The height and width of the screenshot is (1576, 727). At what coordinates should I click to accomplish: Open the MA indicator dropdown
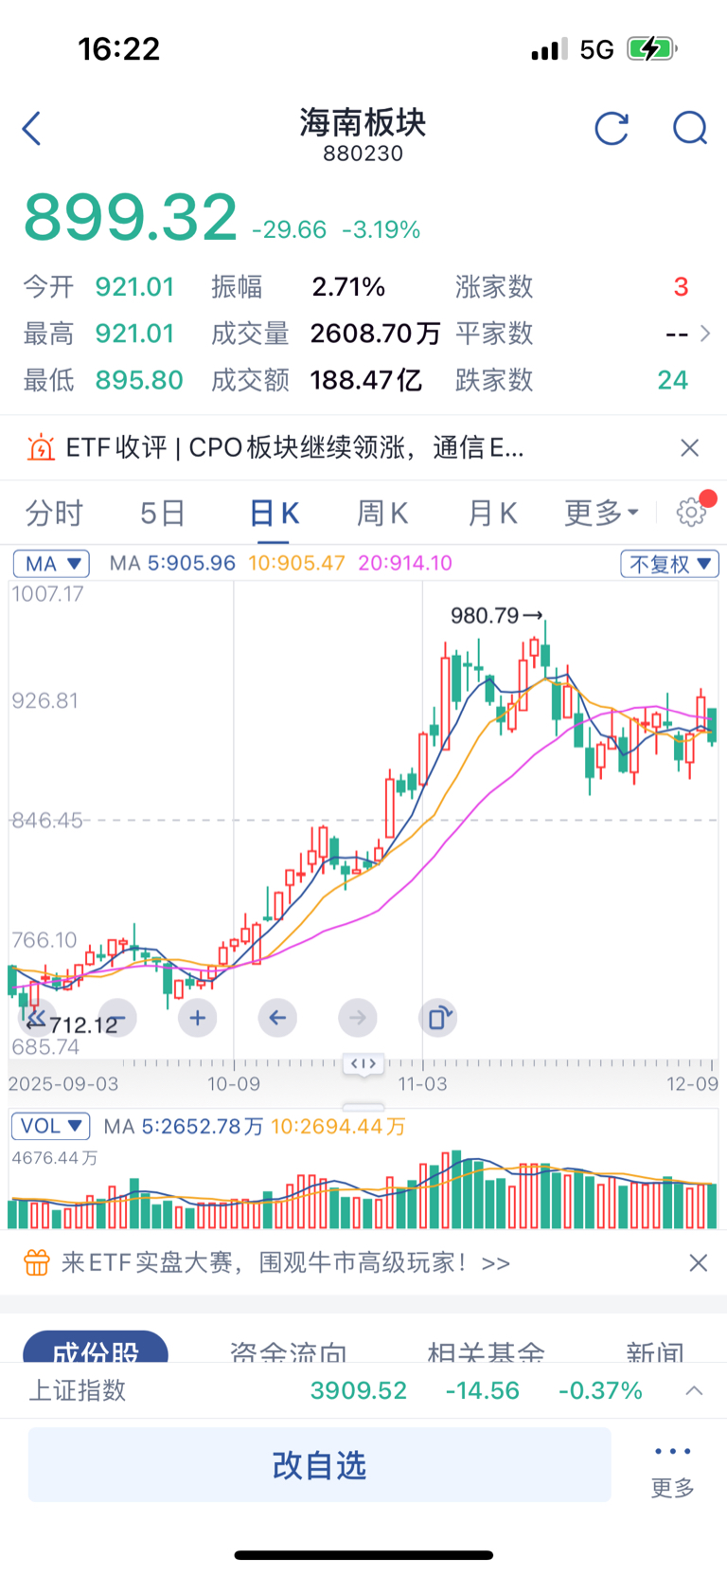click(51, 564)
